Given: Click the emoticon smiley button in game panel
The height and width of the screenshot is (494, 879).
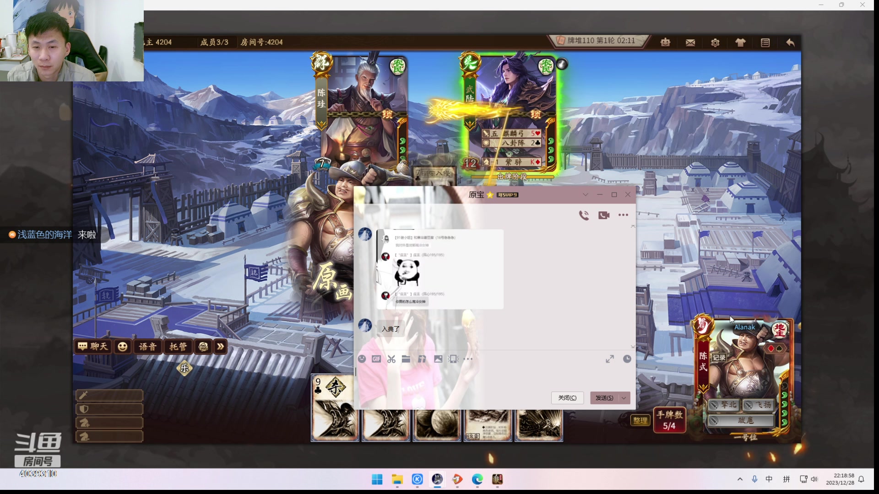Looking at the screenshot, I should click(x=122, y=347).
